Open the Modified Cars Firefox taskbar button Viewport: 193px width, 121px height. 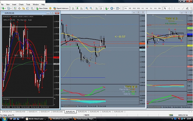coord(60,119)
